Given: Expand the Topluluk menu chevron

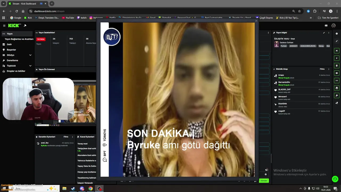Looking at the screenshot, I should [x=30, y=66].
